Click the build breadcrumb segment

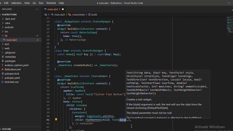click(94, 15)
